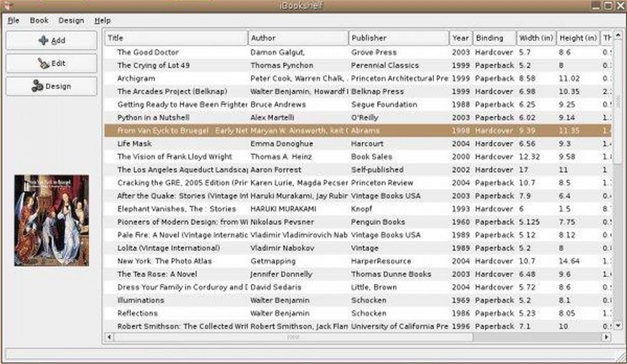Select 'Cracking the GRE, 2005 Edition' row
Image resolution: width=627 pixels, height=364 pixels.
tap(358, 182)
